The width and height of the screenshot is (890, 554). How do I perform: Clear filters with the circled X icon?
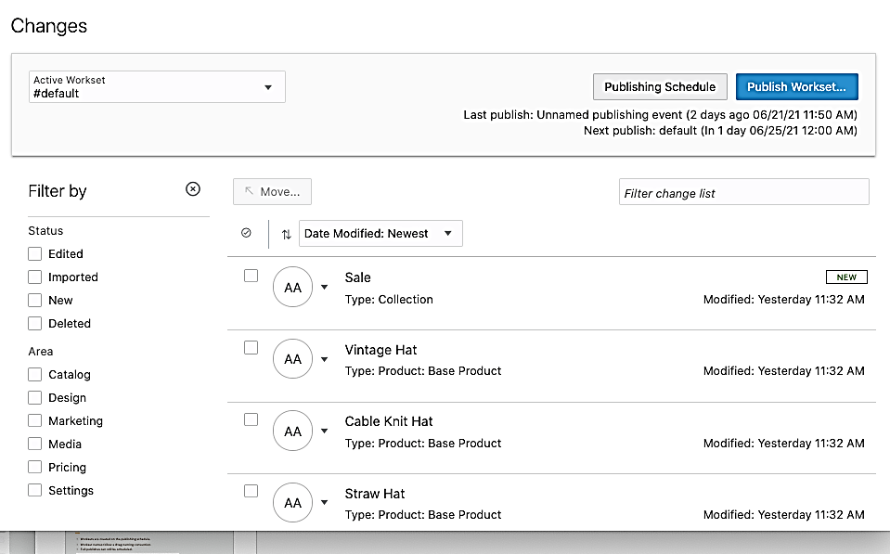coord(192,189)
